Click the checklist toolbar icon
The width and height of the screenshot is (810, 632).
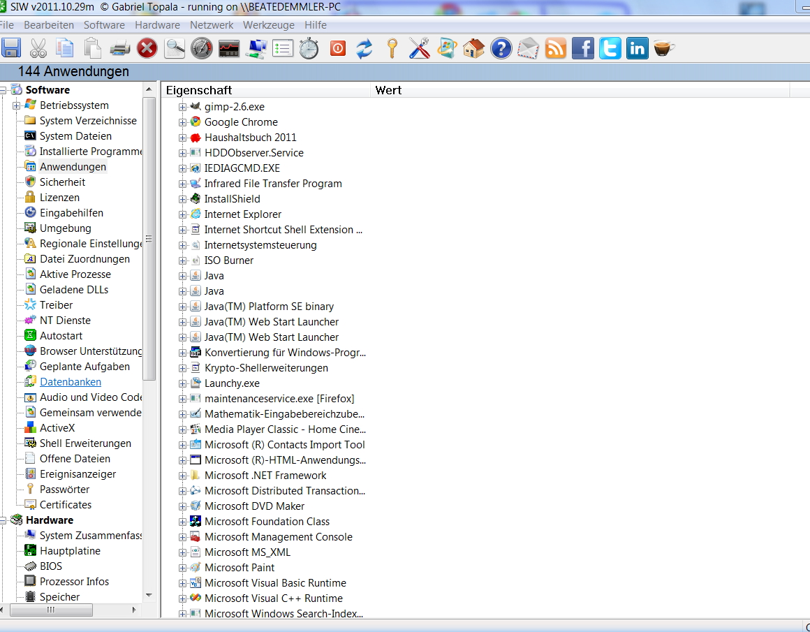[283, 49]
